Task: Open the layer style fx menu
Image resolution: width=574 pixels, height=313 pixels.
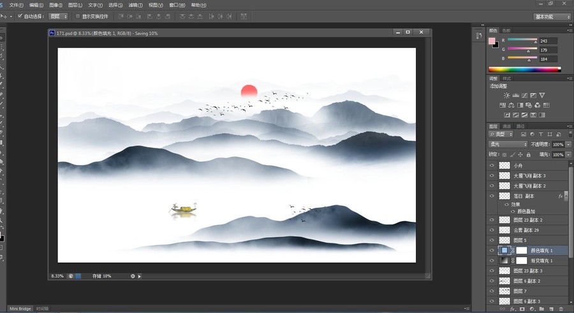Action: (x=513, y=309)
